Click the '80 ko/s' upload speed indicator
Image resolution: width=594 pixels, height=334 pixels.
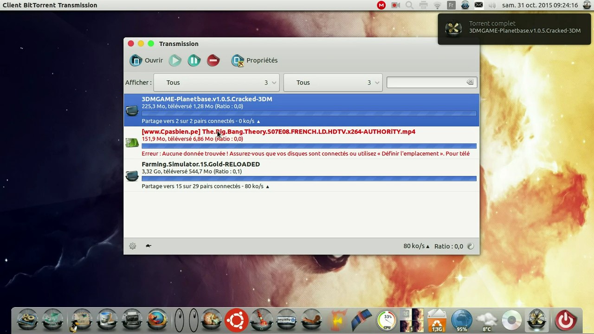click(416, 246)
